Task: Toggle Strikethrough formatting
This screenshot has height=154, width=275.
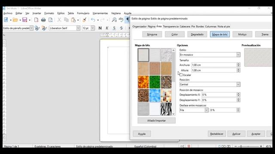Action: pyautogui.click(x=121, y=28)
